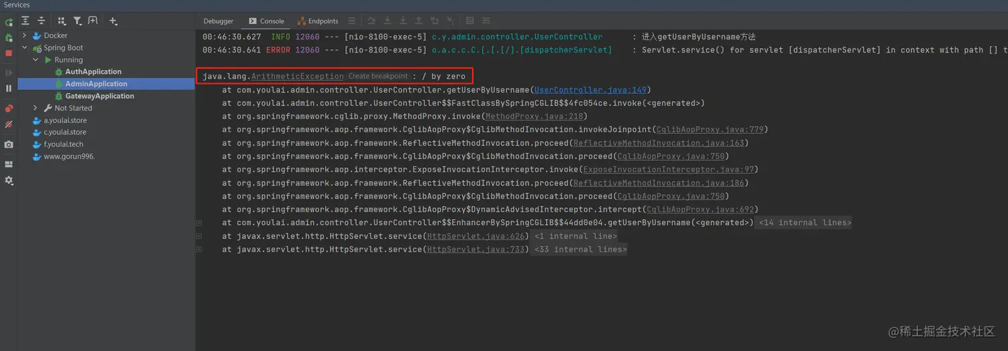Stop the running application with the red square
The width and height of the screenshot is (1008, 351).
pos(9,53)
